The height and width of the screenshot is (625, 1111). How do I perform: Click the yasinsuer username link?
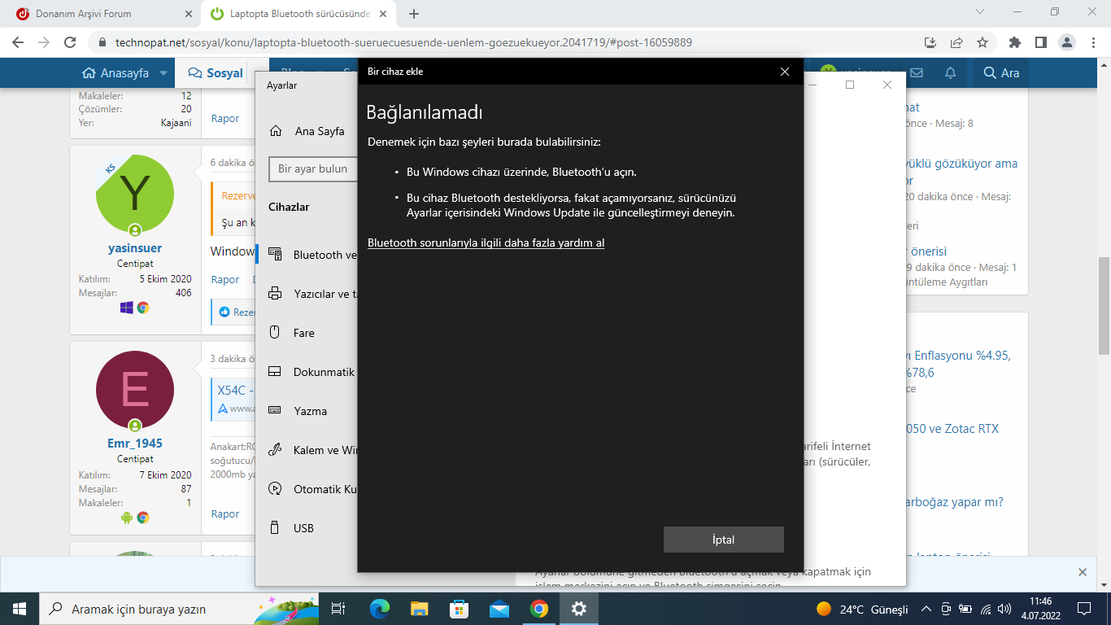point(135,248)
